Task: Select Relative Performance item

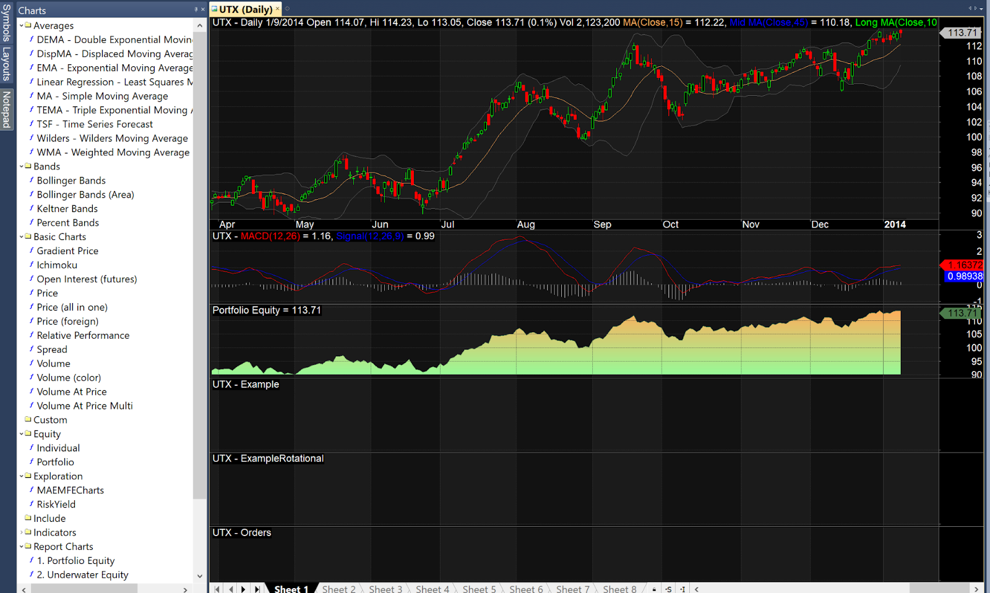Action: click(83, 335)
